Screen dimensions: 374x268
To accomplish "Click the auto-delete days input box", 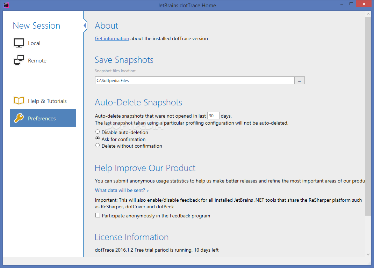I will [213, 116].
